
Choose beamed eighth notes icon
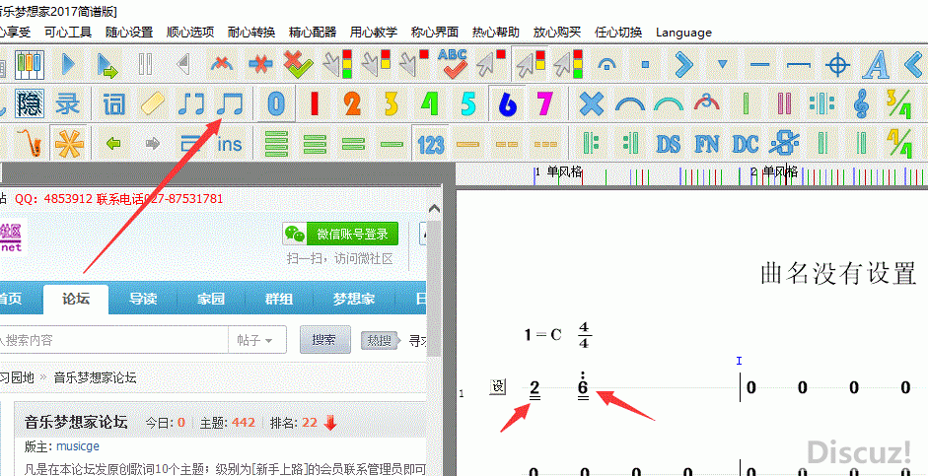(229, 104)
